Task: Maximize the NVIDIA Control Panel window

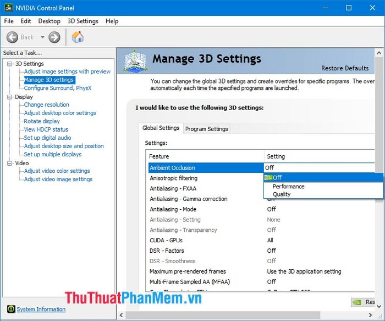Action: (349, 8)
